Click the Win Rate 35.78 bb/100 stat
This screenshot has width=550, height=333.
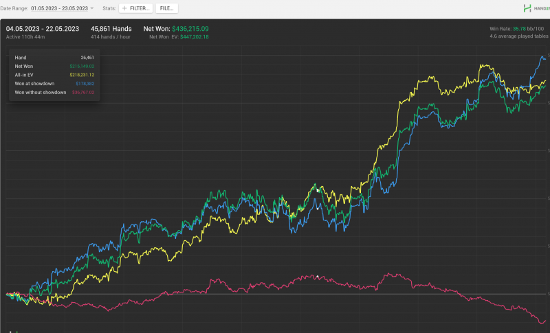[x=517, y=29]
